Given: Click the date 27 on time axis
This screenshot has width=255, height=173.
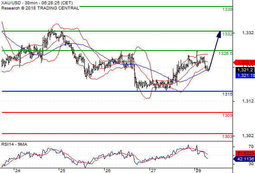Looking at the screenshot, I should (153, 170).
